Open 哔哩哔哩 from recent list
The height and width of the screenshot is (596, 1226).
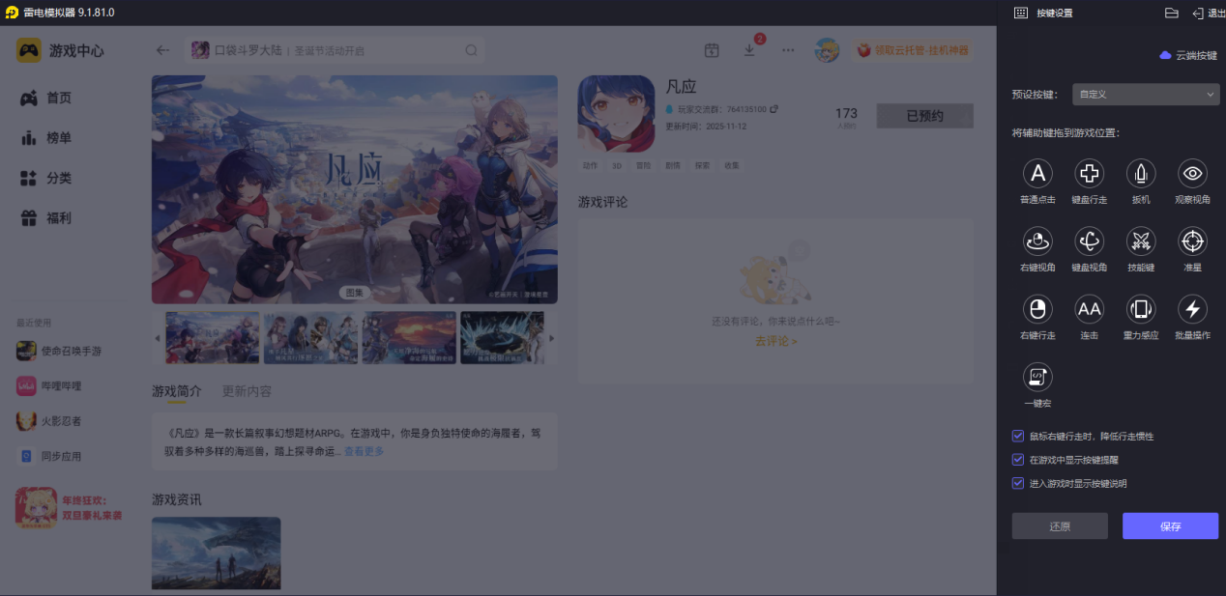[x=49, y=386]
